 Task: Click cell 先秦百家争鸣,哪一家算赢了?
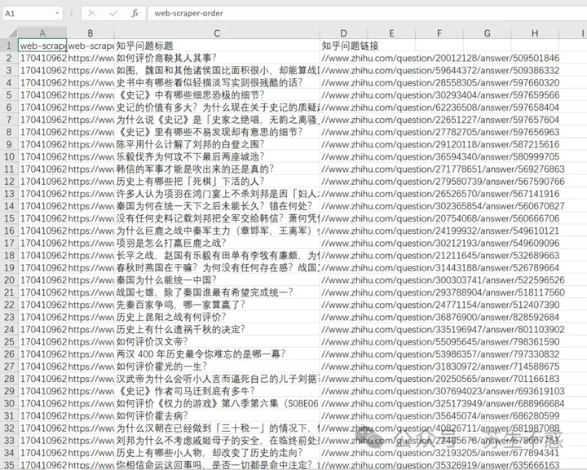(x=217, y=305)
